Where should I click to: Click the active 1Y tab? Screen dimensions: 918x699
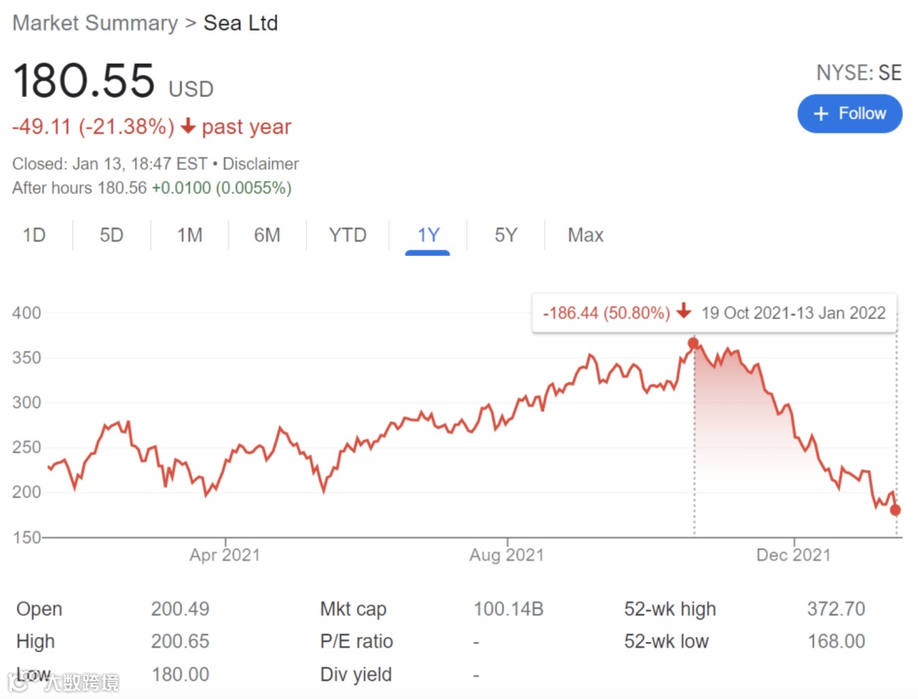tap(428, 235)
